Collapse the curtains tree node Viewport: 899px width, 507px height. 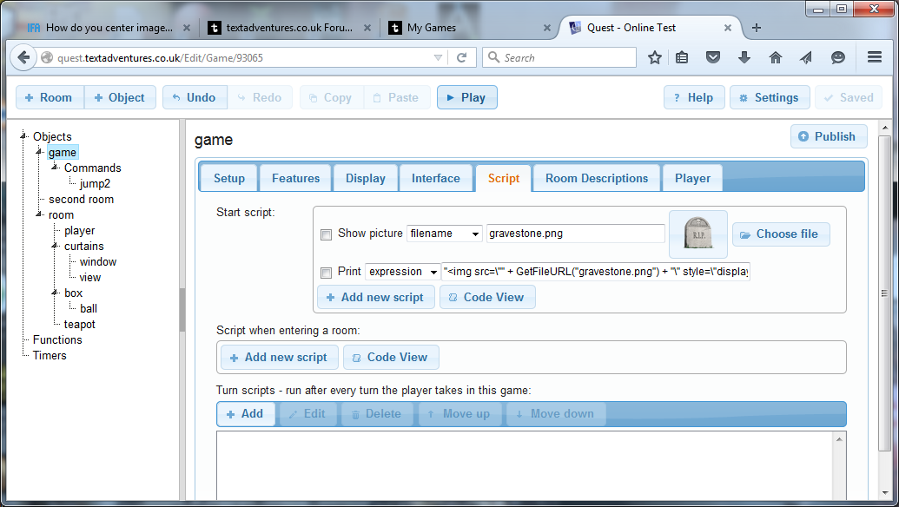click(54, 247)
